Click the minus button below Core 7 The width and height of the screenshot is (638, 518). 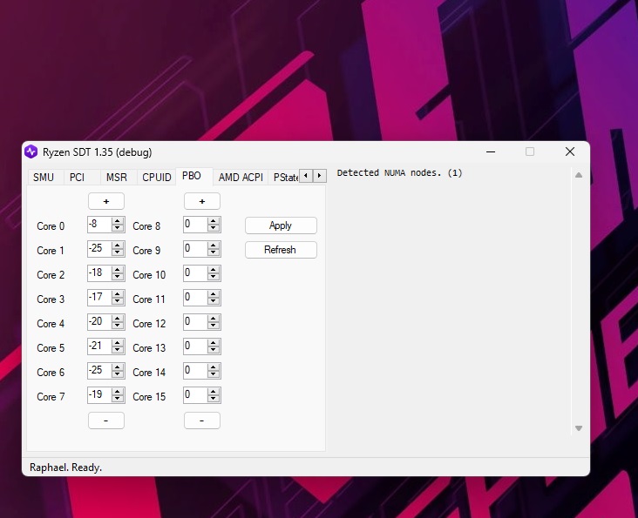point(106,420)
